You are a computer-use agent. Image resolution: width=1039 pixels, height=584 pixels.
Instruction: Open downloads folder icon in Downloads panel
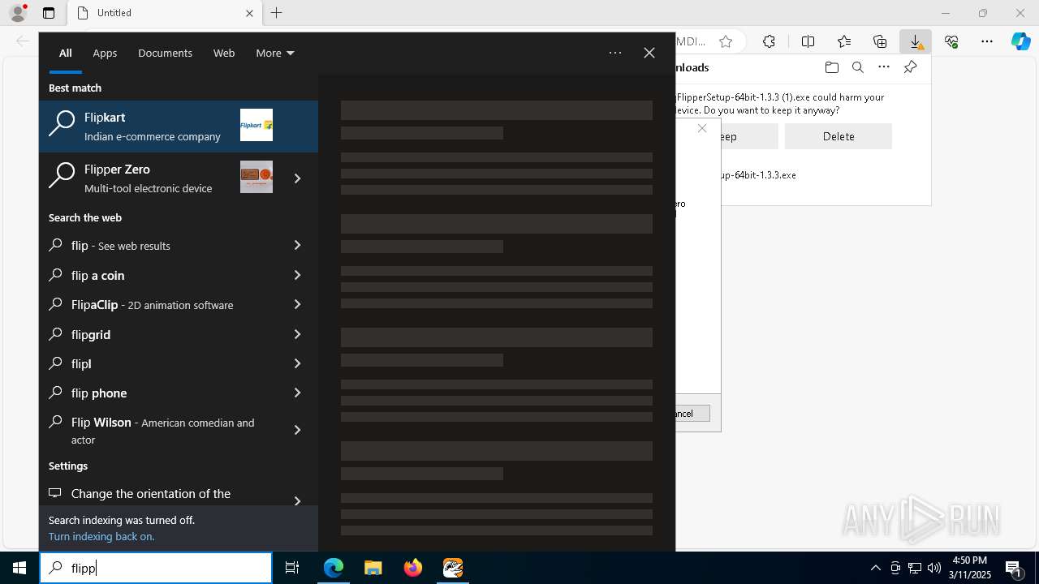tap(831, 67)
